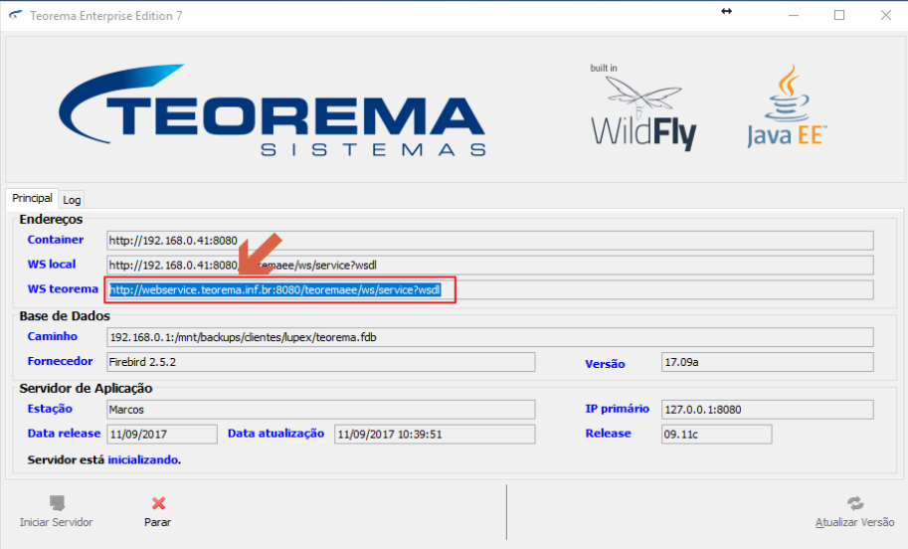Click the Estação label
The height and width of the screenshot is (549, 908).
click(x=50, y=409)
